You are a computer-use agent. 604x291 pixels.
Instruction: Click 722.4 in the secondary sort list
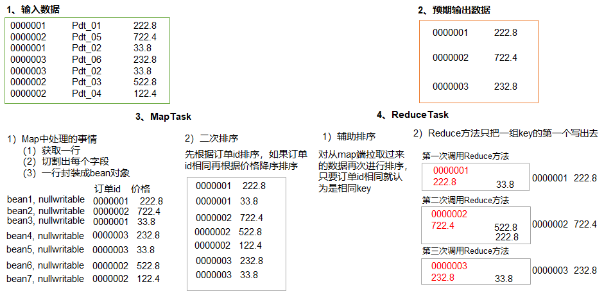click(x=252, y=218)
